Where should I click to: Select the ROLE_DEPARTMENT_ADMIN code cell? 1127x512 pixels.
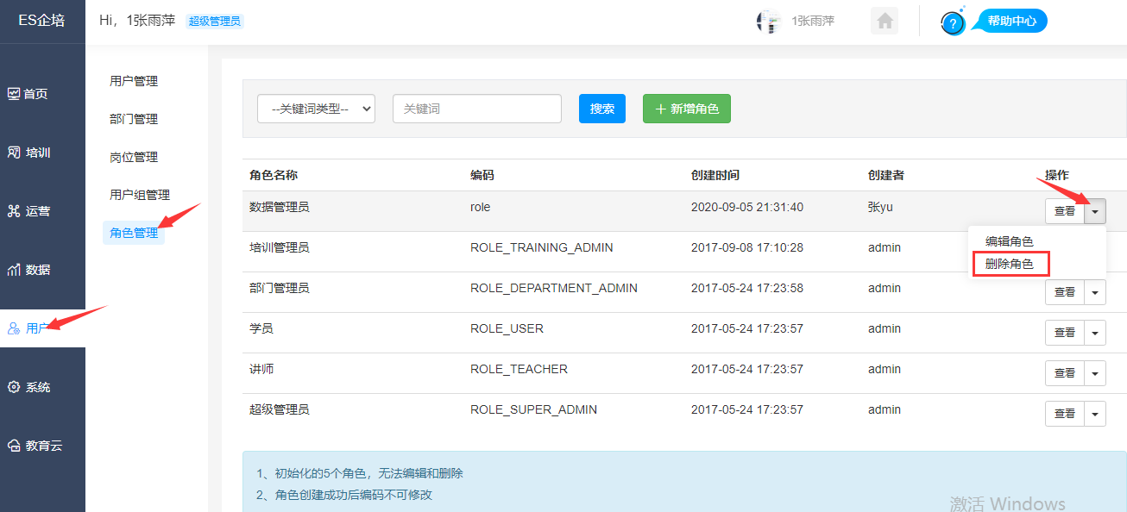coord(554,288)
